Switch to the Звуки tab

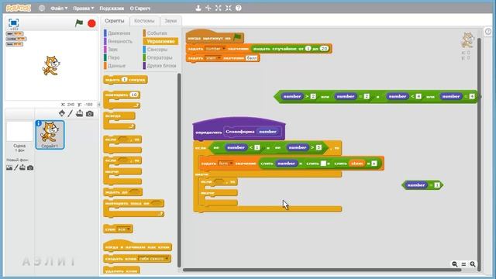[170, 21]
